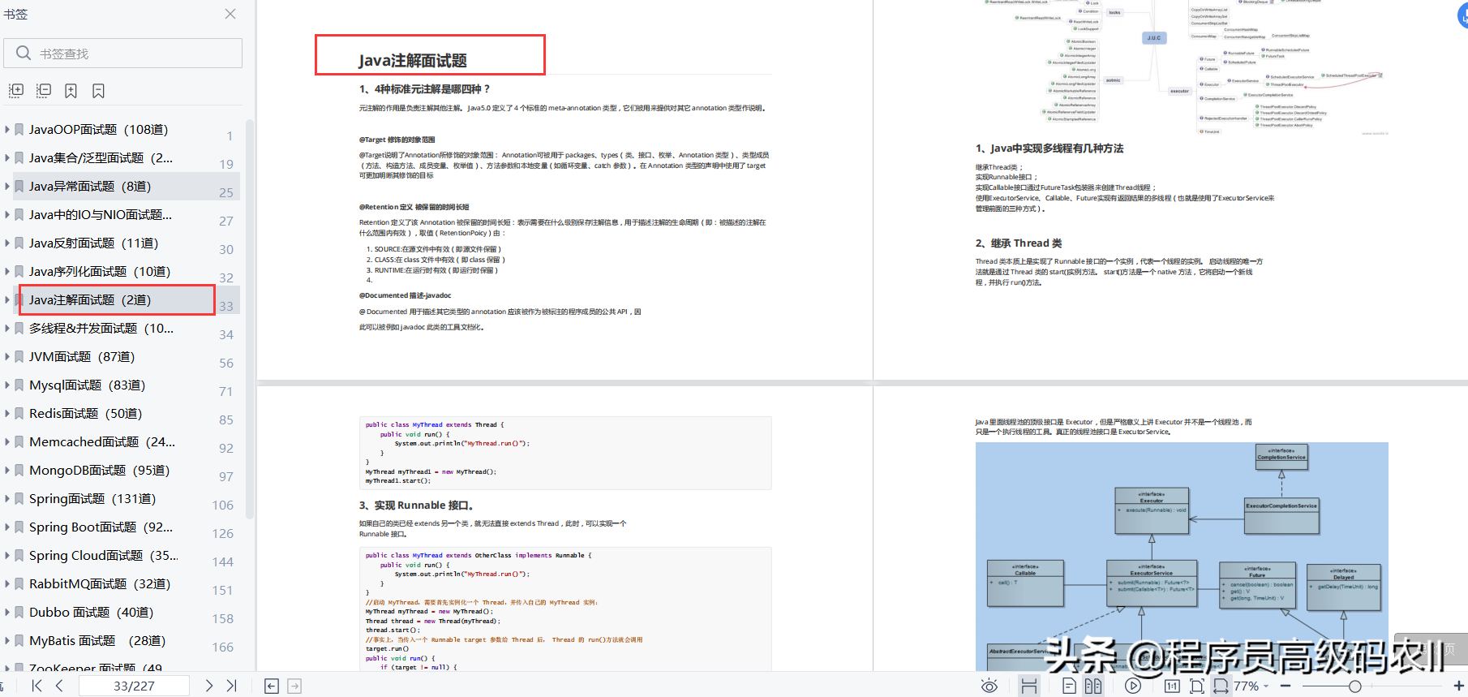
Task: Expand the Java中的IO与NIO面试题 bookmark
Action: pyautogui.click(x=7, y=214)
